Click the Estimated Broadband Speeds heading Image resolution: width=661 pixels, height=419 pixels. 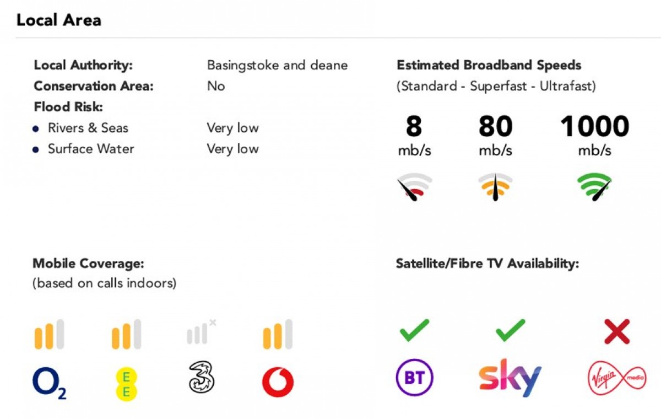coord(489,65)
